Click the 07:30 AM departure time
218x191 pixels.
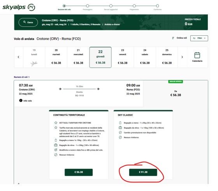[26, 85]
